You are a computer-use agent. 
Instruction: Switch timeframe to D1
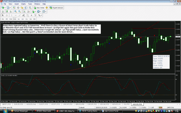(x=27, y=19)
